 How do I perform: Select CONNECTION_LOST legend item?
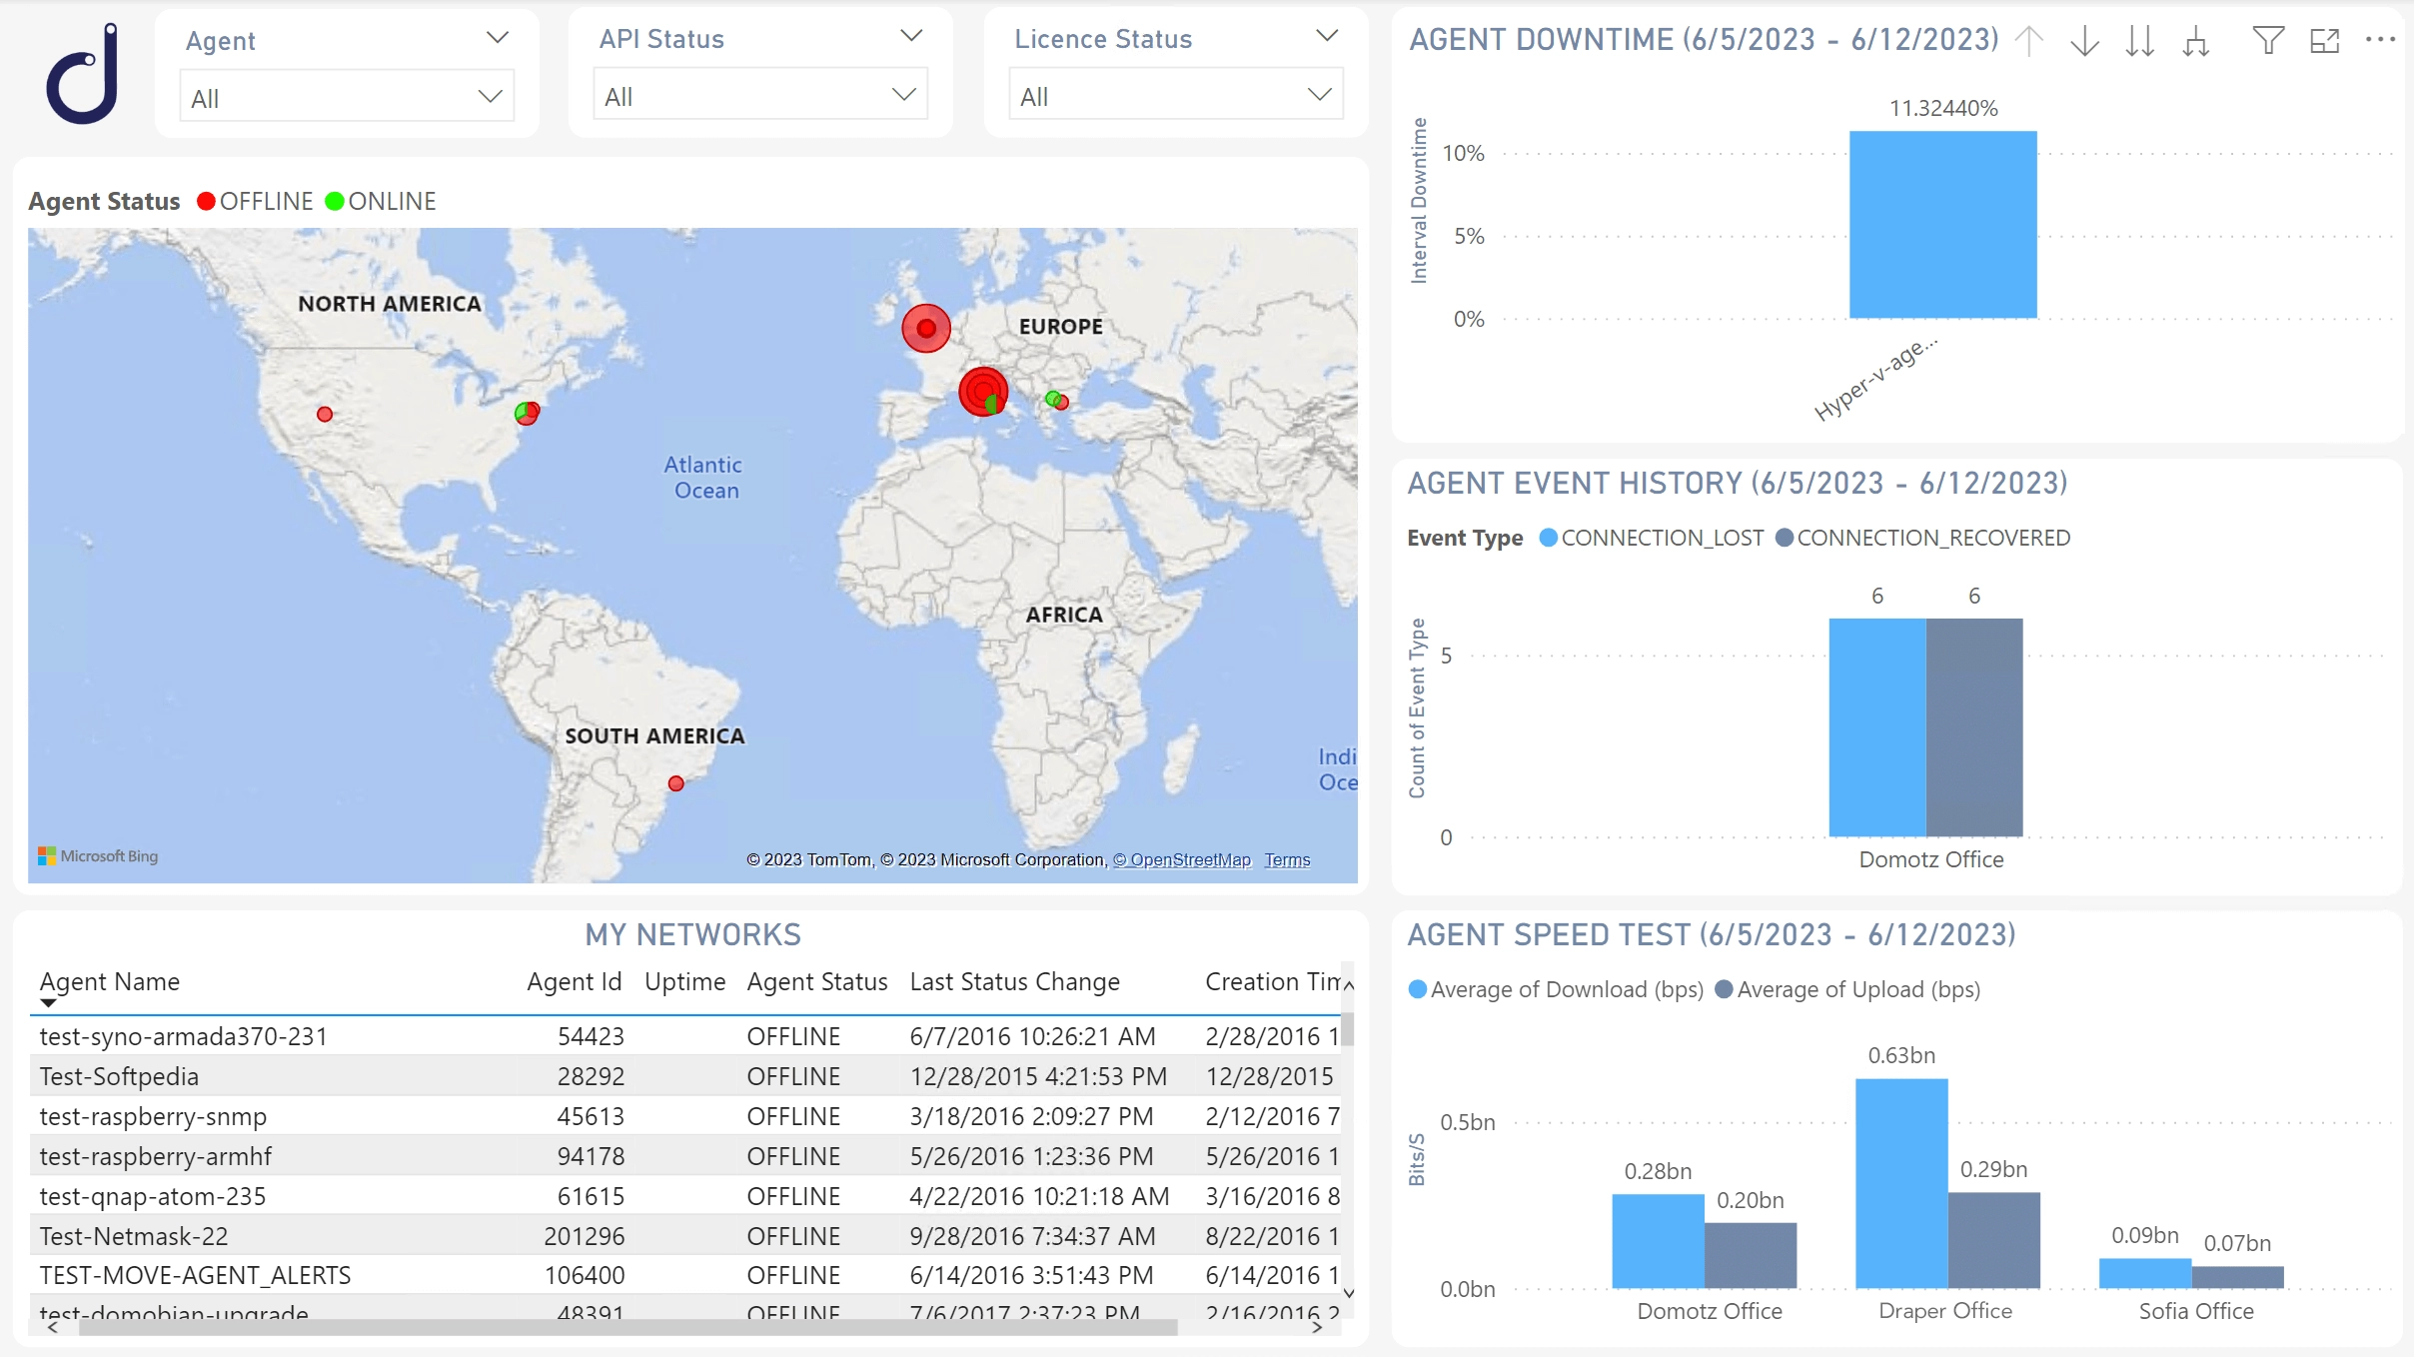[1652, 538]
